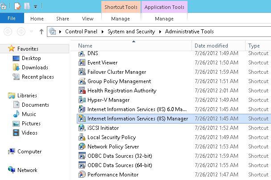Click the Computer icon in navigation pane

(x=12, y=151)
